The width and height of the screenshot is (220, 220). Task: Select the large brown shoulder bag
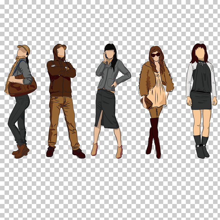[22, 87]
